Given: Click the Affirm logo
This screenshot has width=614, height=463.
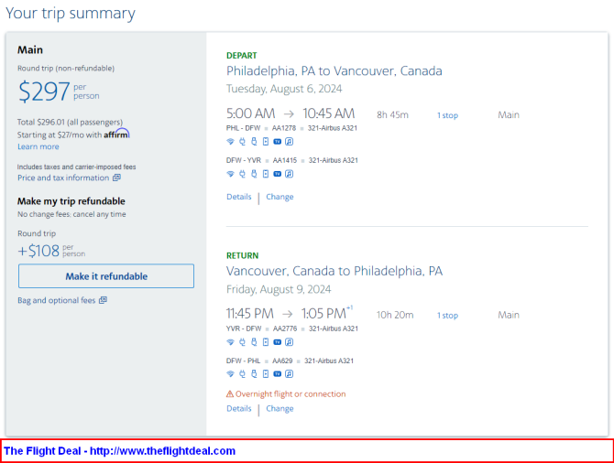Looking at the screenshot, I should point(116,134).
